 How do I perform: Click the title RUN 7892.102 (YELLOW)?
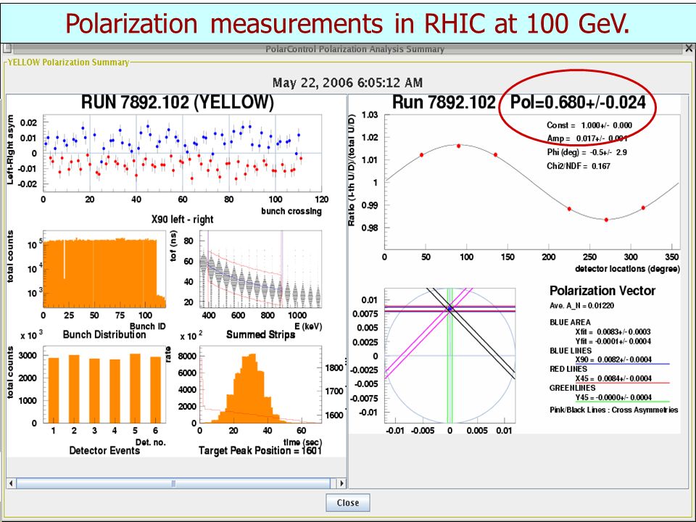click(177, 102)
